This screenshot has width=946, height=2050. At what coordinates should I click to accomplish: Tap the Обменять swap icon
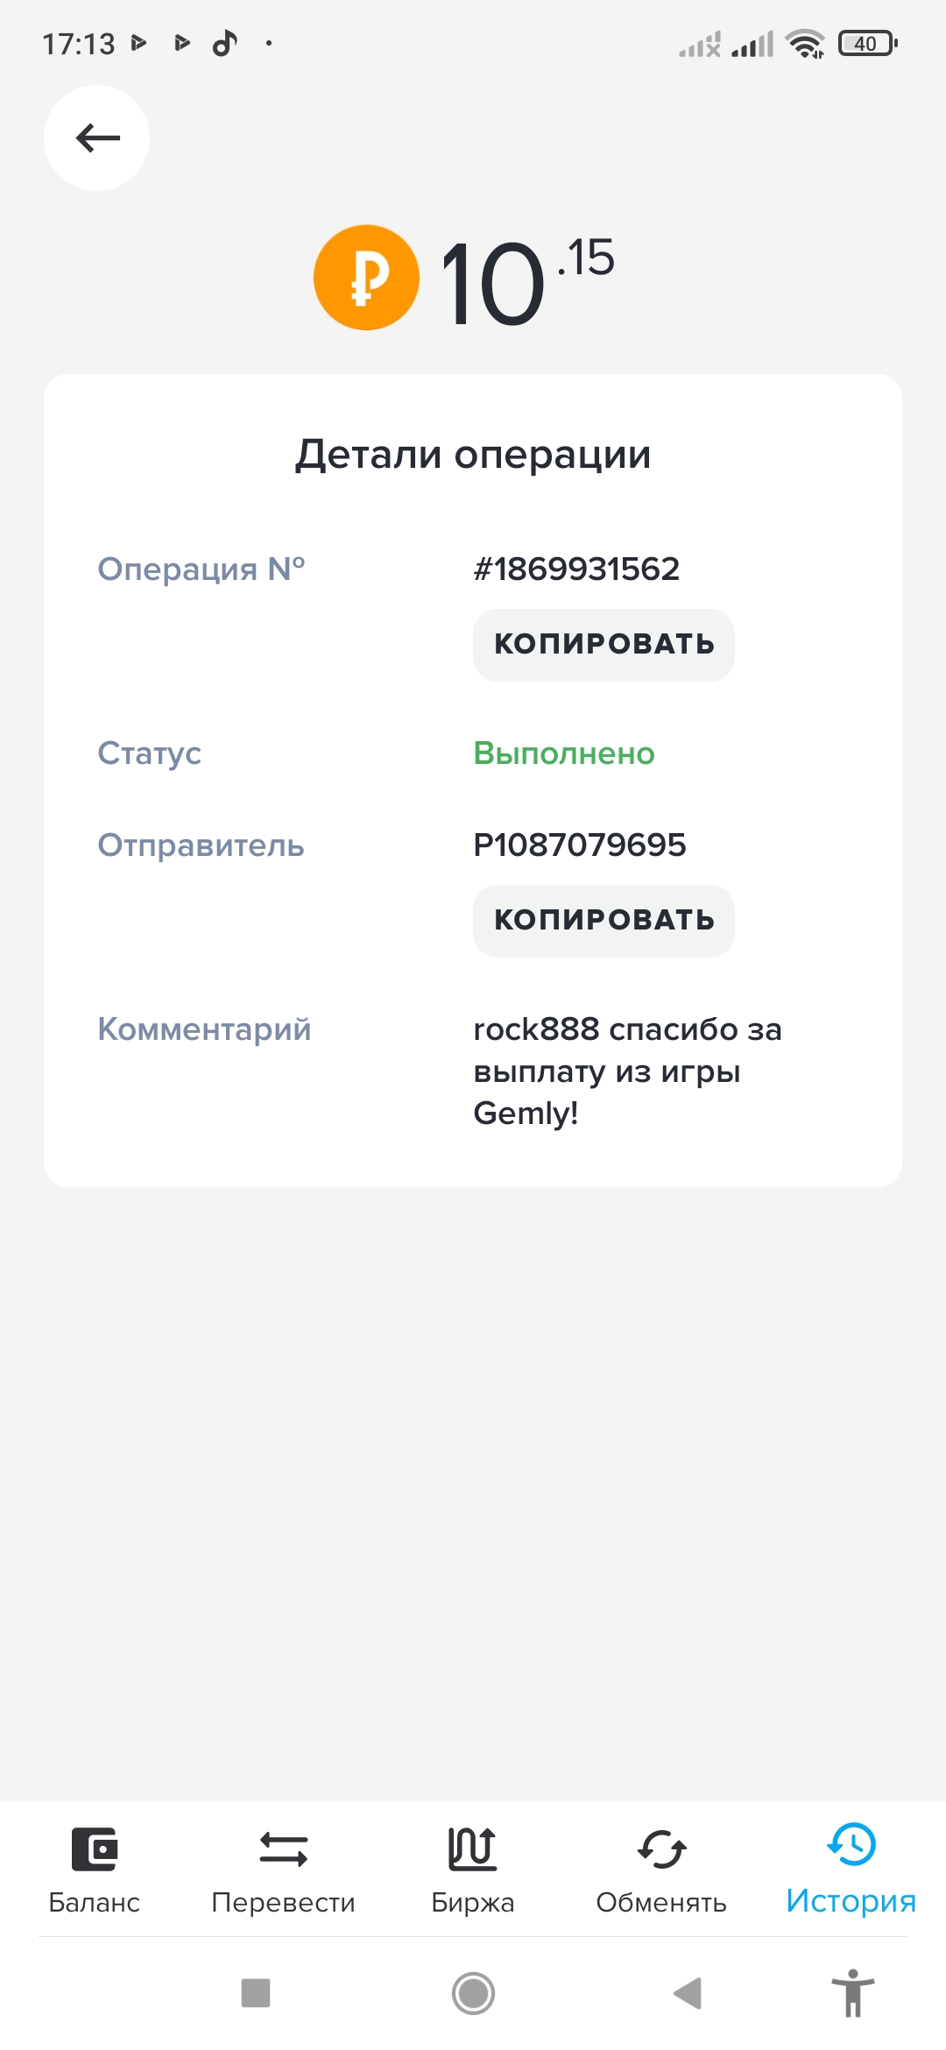coord(661,1849)
